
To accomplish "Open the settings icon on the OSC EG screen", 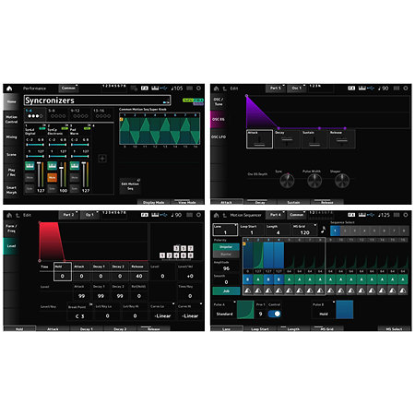I will pos(406,89).
